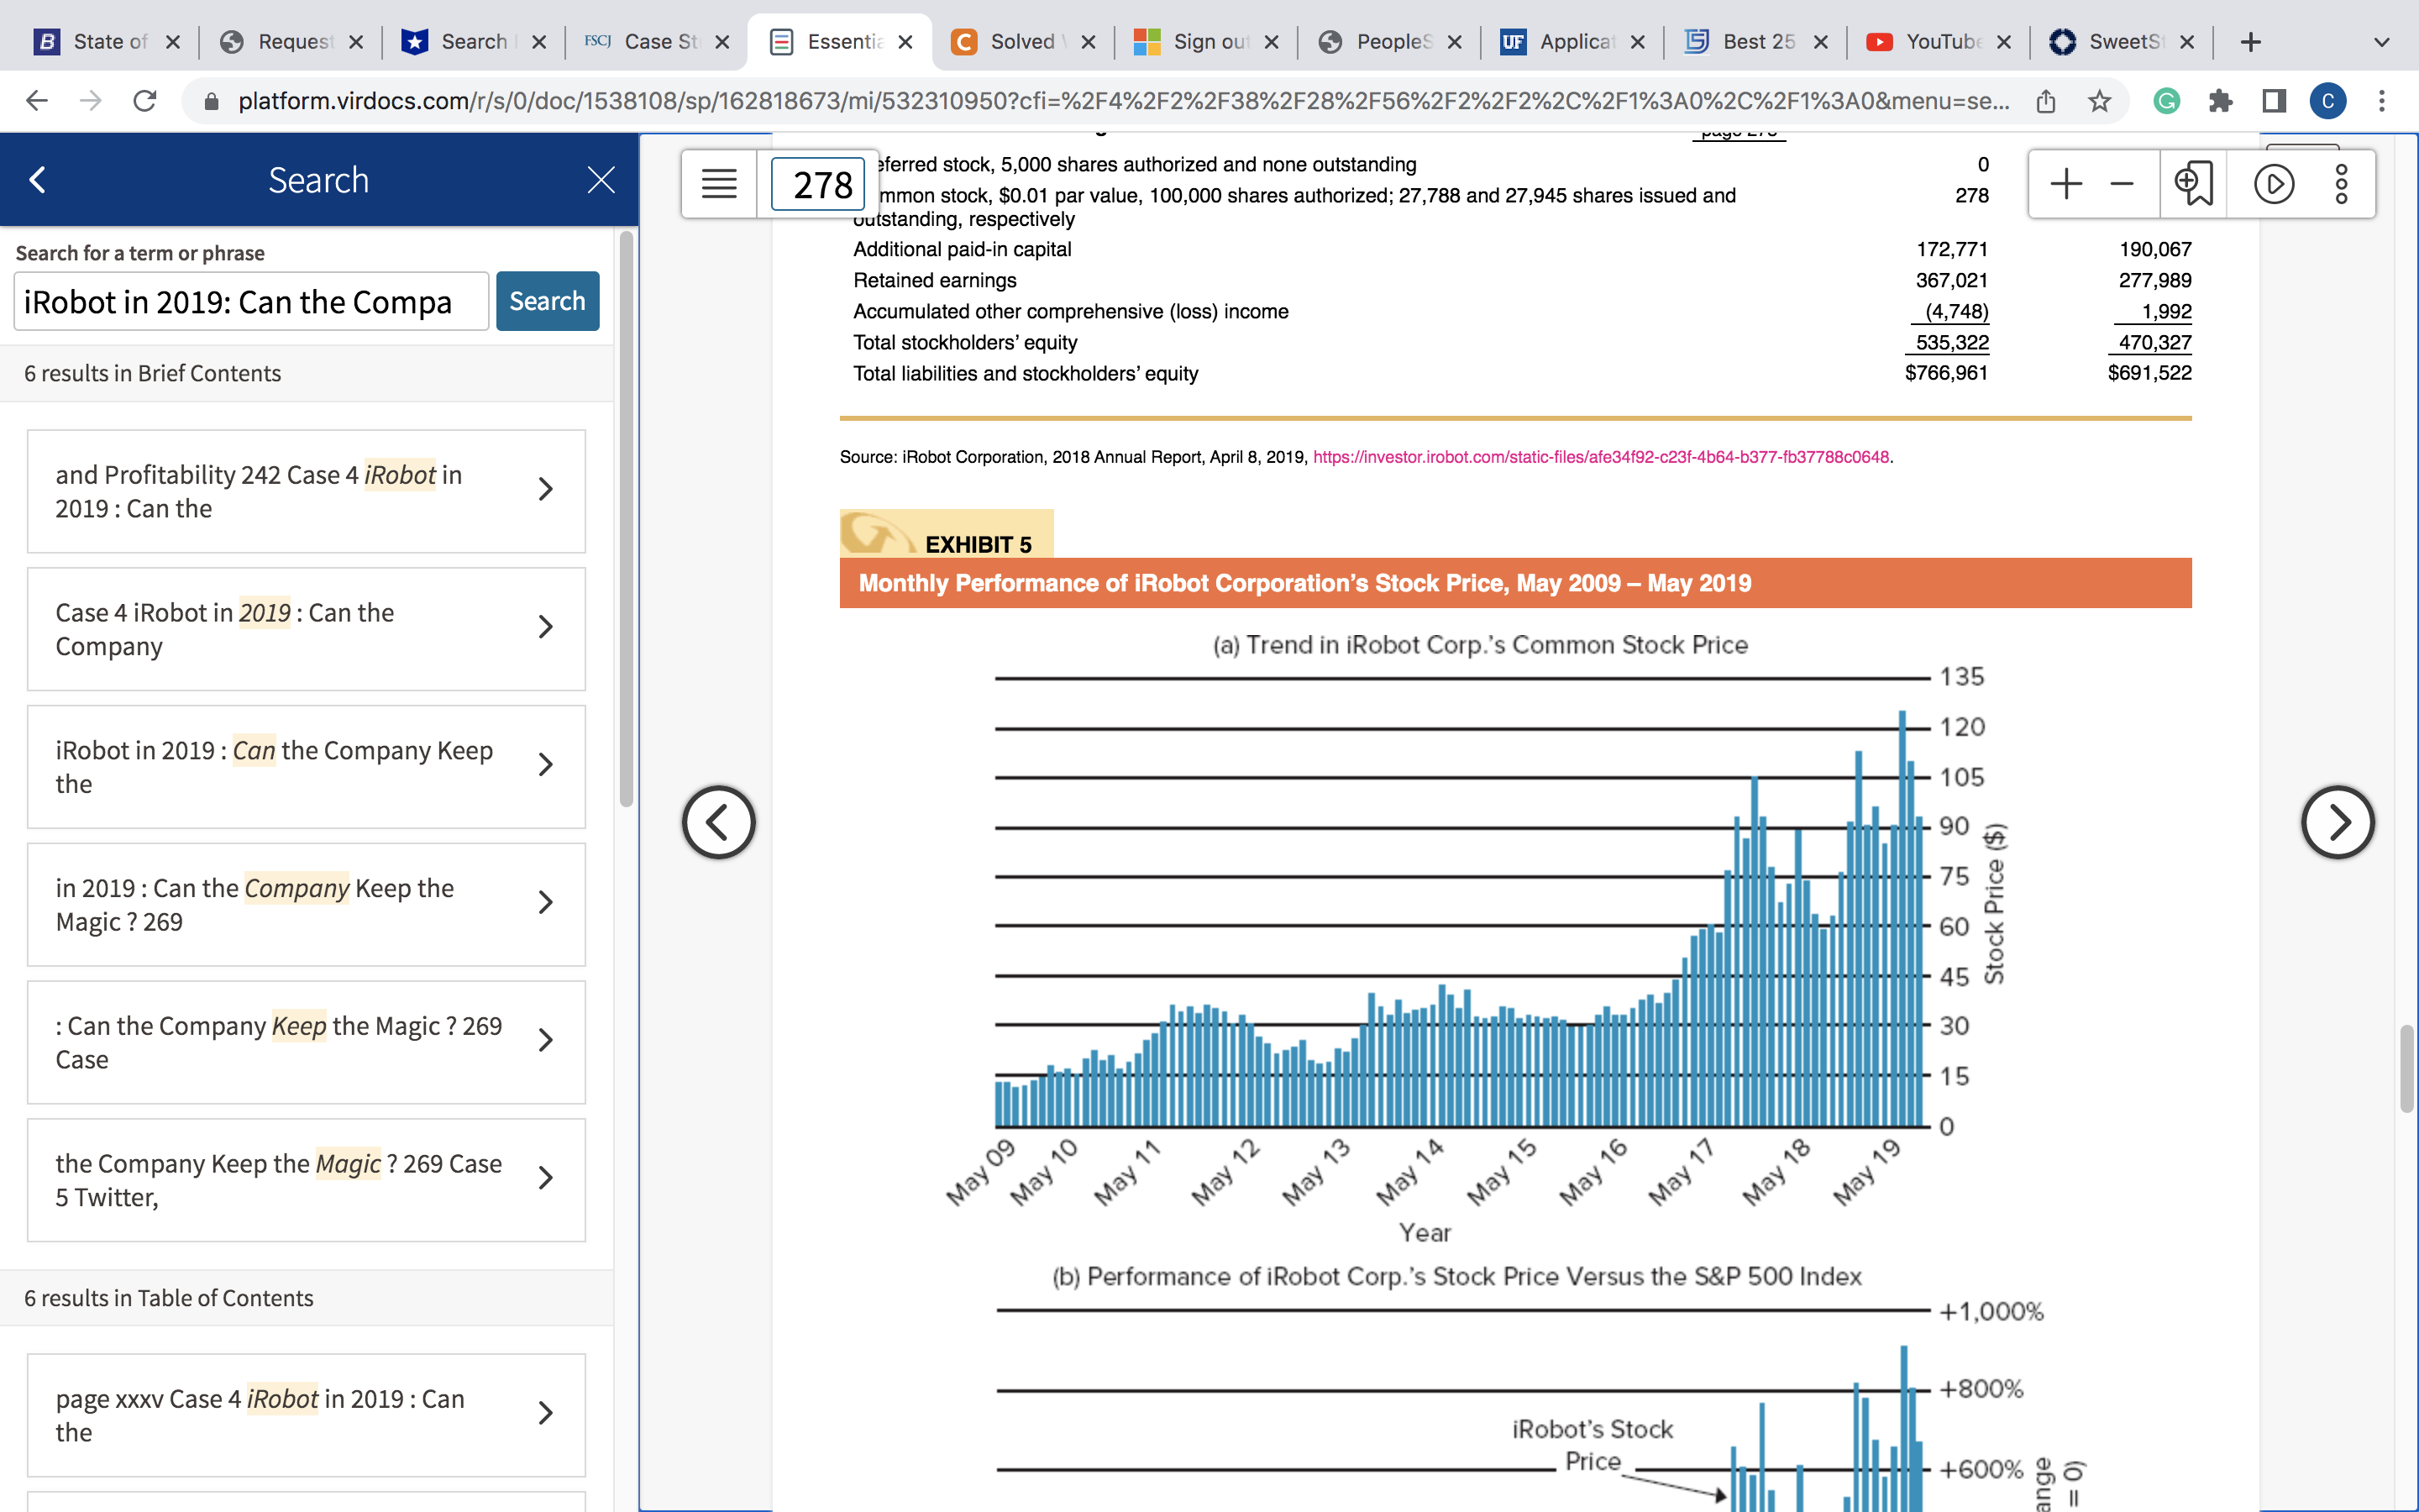Viewport: 2419px width, 1512px height.
Task: Switch to the Request tab
Action: pyautogui.click(x=291, y=42)
